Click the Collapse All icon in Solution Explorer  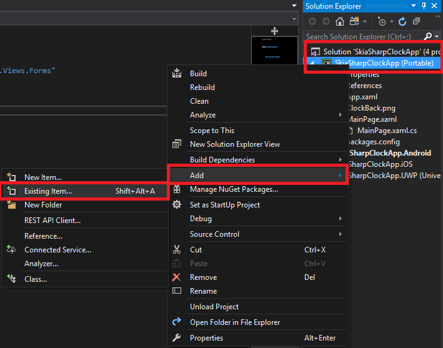[416, 21]
